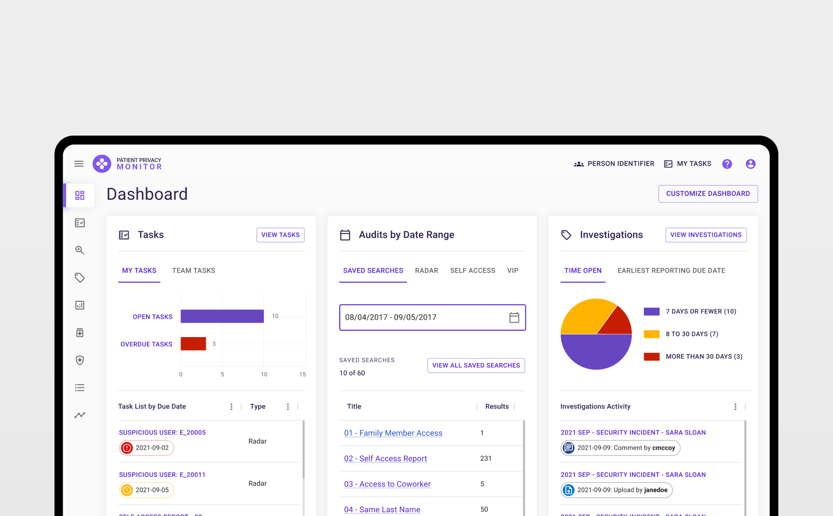833x516 pixels.
Task: Click the tag icon on Investigations card header
Action: 566,235
